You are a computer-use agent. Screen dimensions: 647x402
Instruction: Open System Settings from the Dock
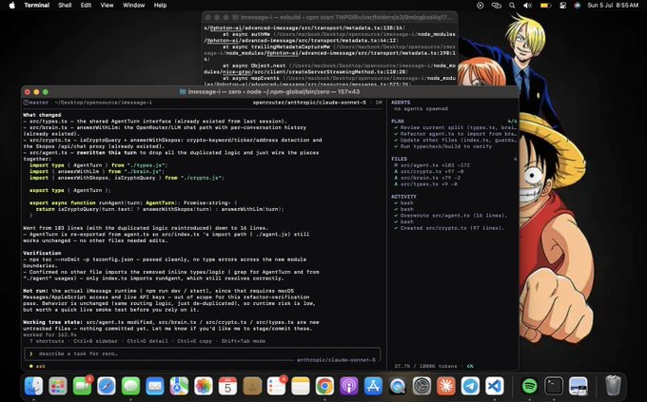point(422,386)
